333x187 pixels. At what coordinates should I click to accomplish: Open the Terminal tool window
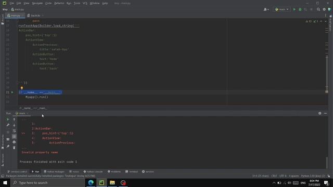pyautogui.click(x=132, y=171)
